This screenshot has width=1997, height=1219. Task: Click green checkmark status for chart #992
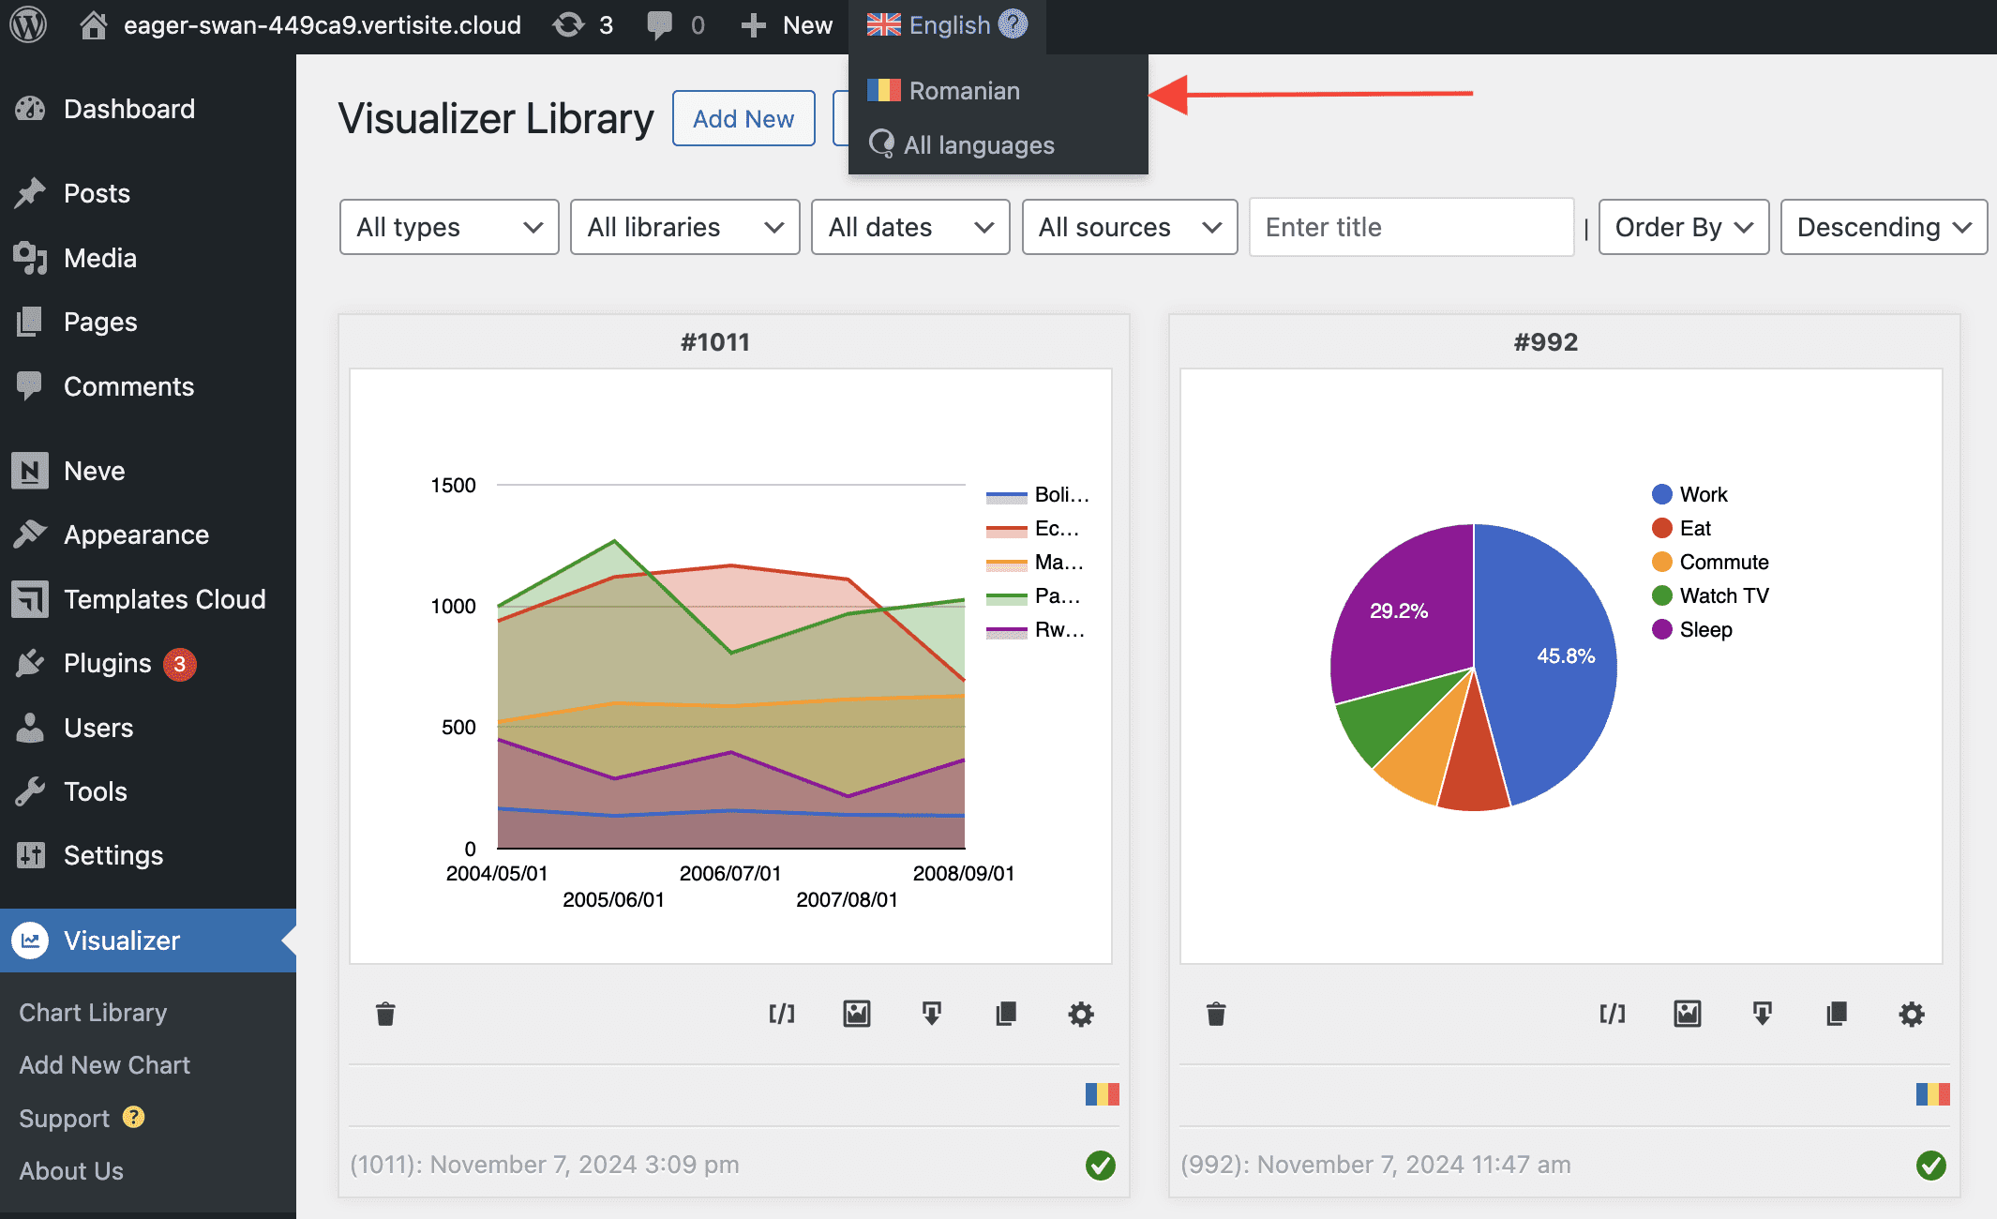coord(1930,1166)
